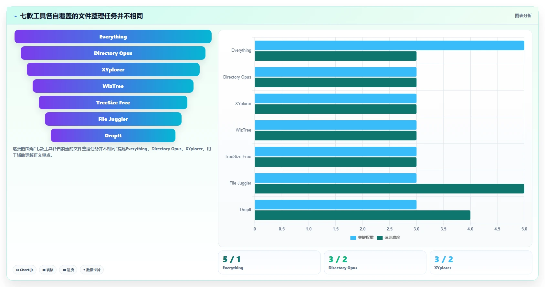Click the 数据卡片 tag chip

coord(92,270)
